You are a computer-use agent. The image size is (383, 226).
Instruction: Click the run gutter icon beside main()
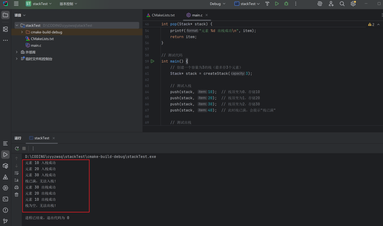[152, 61]
